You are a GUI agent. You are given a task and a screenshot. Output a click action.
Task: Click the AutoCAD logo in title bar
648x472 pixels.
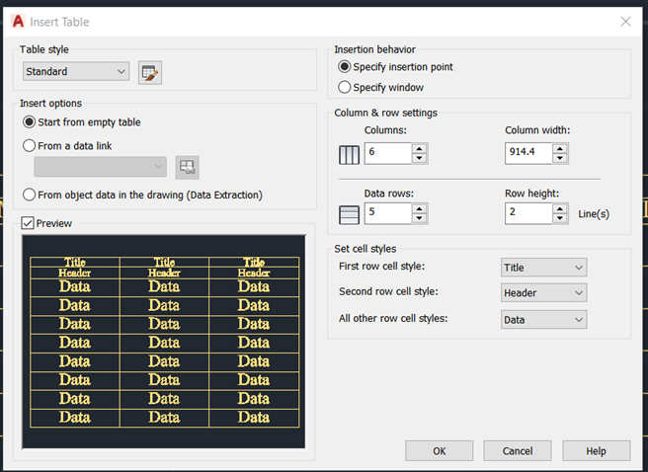coord(18,22)
